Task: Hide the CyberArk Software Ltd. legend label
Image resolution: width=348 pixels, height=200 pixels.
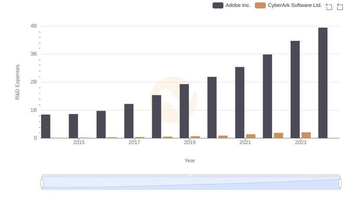Action: click(294, 6)
